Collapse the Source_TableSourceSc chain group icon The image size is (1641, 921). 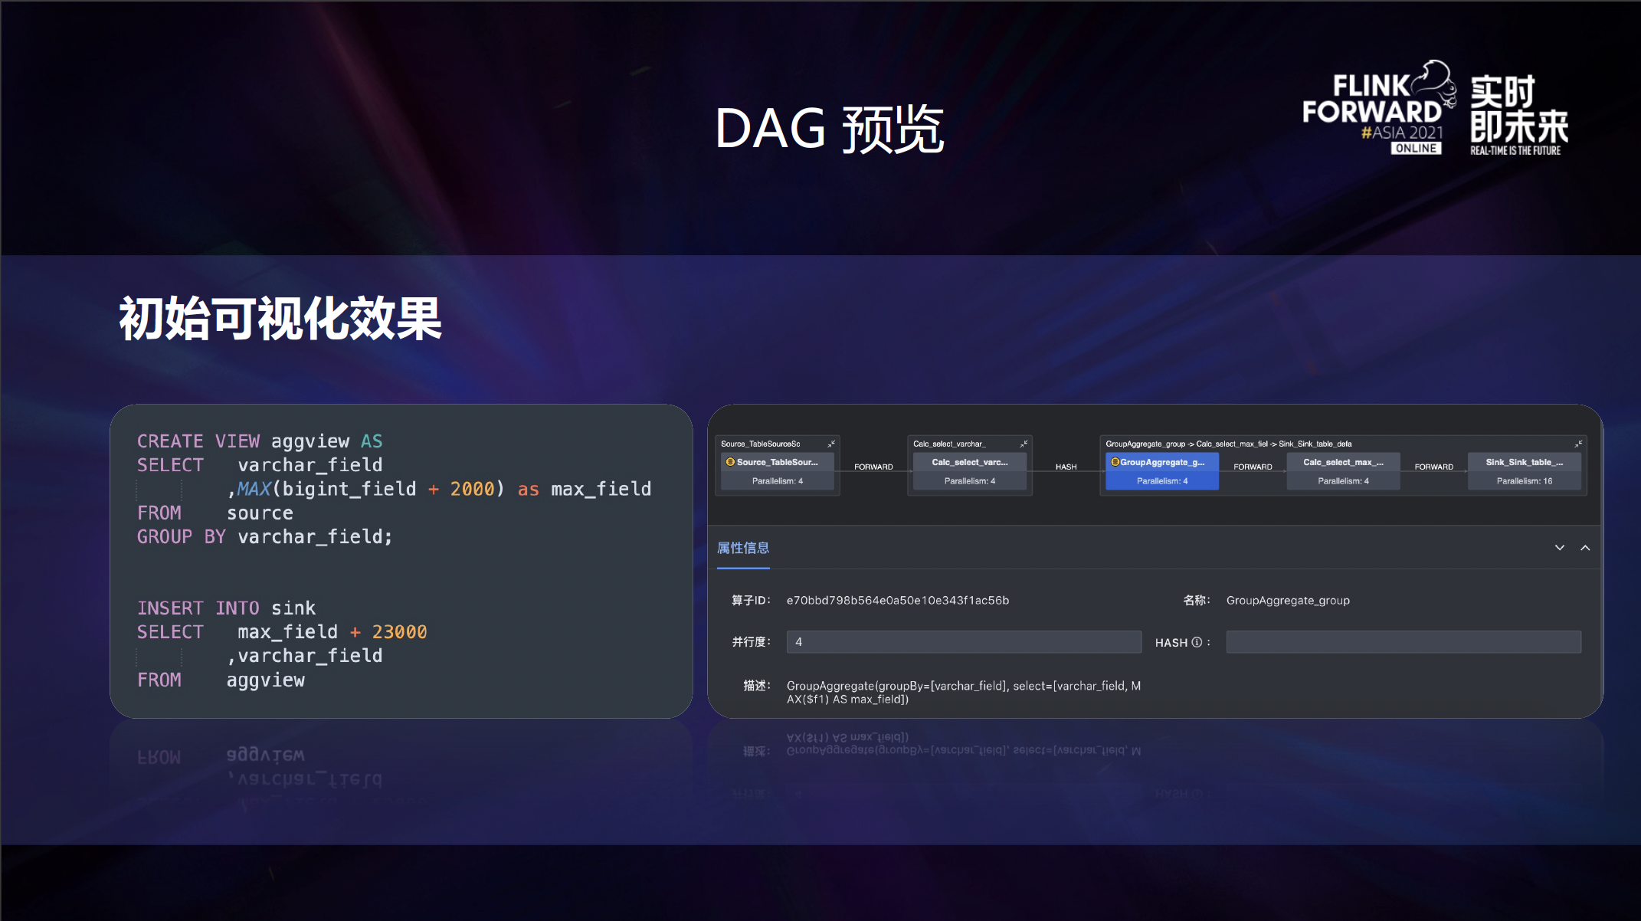[x=831, y=444]
